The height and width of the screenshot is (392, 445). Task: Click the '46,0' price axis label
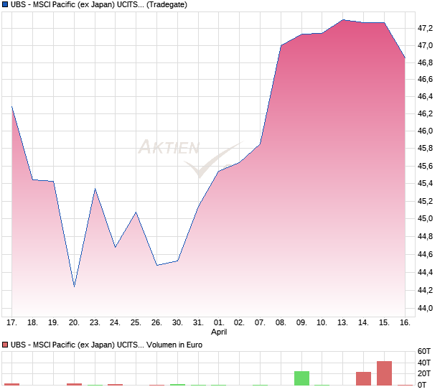pyautogui.click(x=425, y=131)
